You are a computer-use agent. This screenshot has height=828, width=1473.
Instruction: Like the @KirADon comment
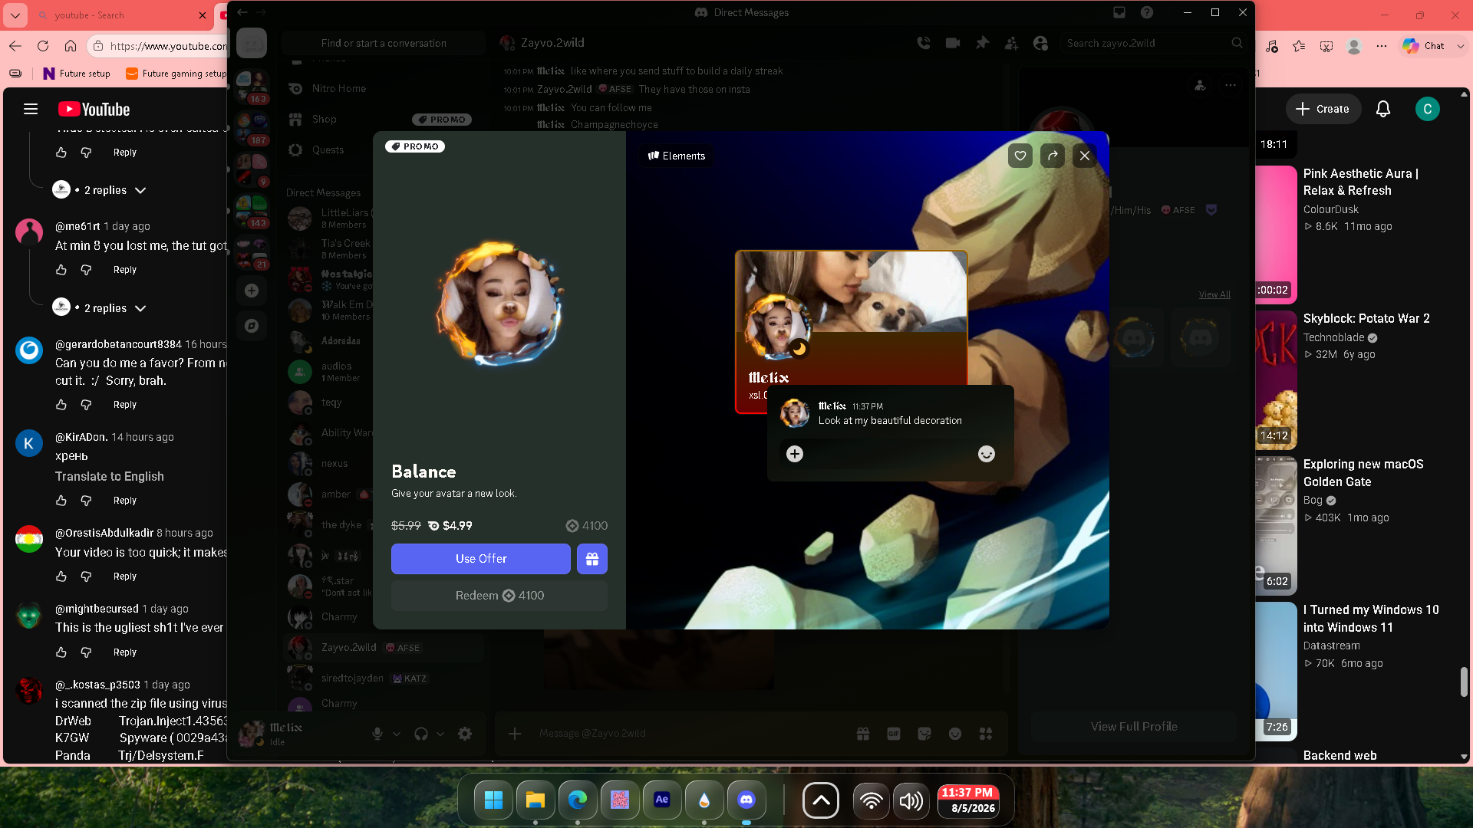[x=61, y=501]
